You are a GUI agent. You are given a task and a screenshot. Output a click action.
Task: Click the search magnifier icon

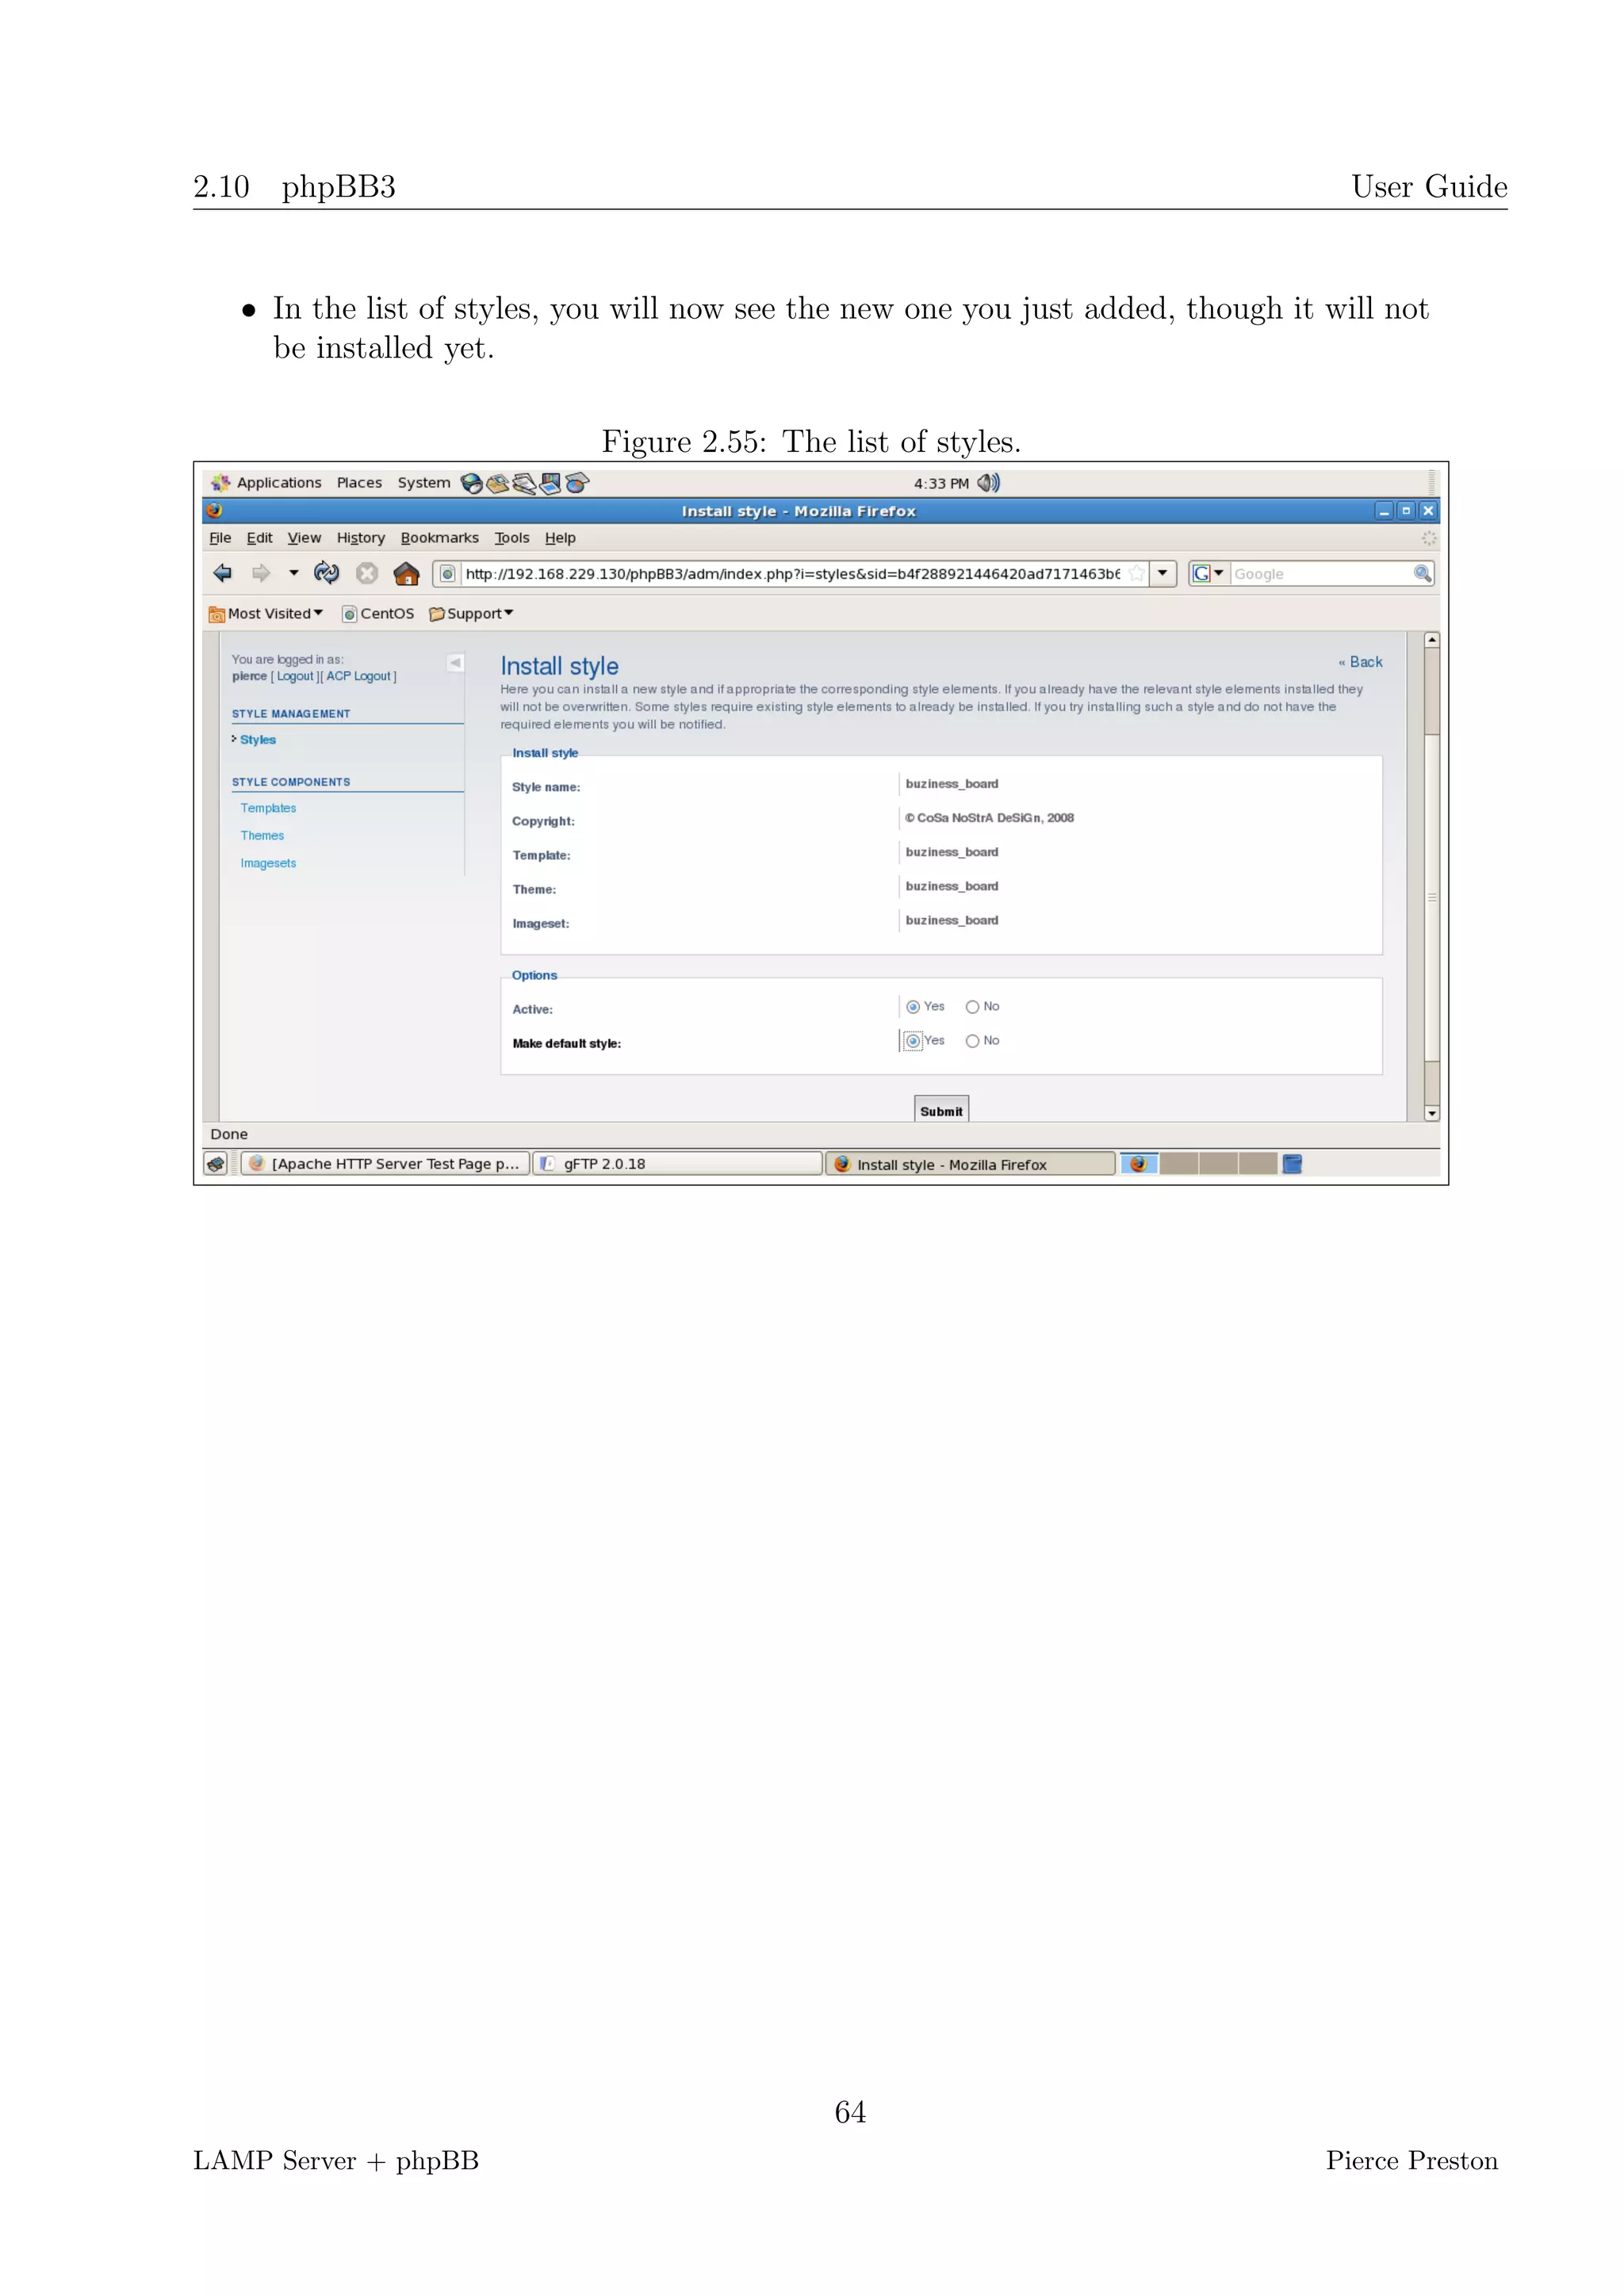(1422, 574)
